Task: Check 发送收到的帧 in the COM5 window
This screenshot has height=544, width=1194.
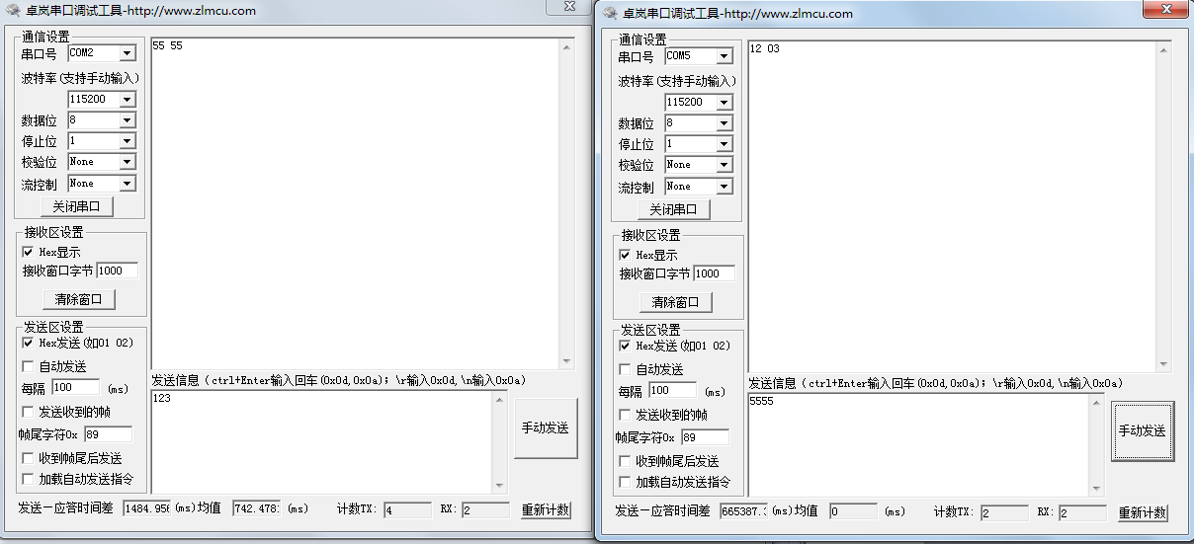Action: 625,415
